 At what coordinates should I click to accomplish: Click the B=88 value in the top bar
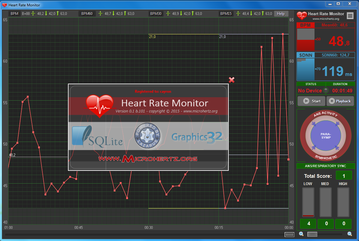pos(26,14)
